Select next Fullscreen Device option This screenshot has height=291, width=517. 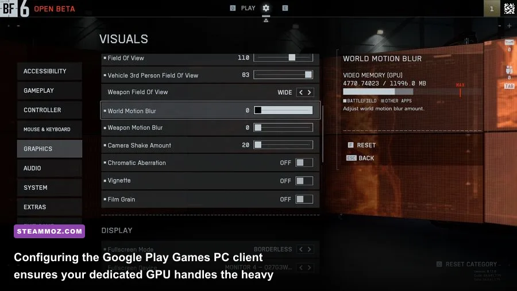[309, 267]
